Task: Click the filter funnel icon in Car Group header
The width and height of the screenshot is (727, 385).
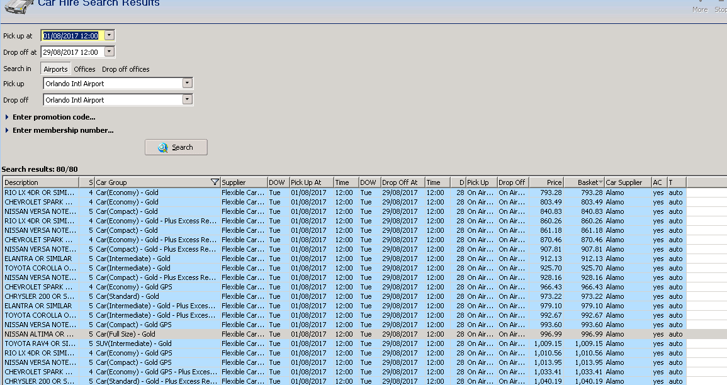Action: [x=215, y=182]
